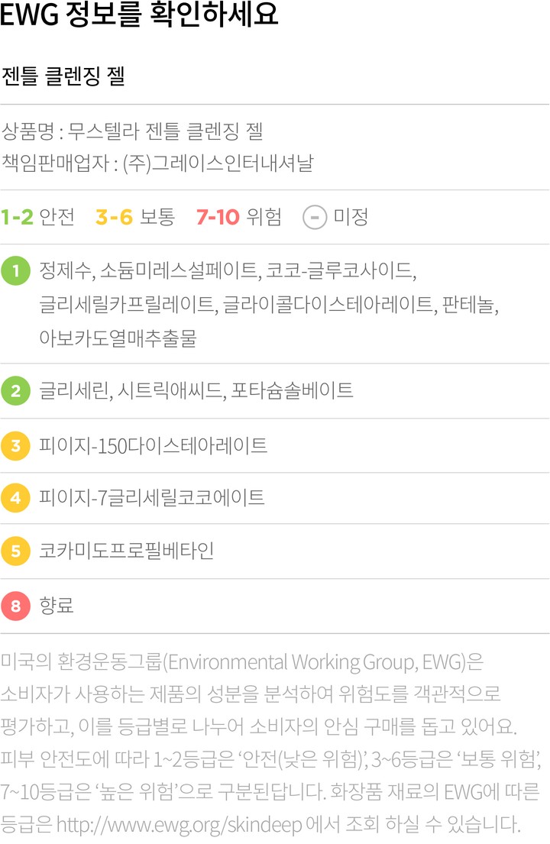Screen dimensions: 550x844
Task: Click the 상품명 무스텔라 젠틀 클렌징 젤 line
Action: point(133,131)
